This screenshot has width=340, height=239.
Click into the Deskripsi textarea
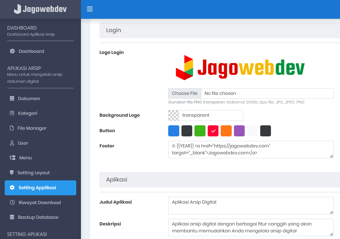(251, 227)
